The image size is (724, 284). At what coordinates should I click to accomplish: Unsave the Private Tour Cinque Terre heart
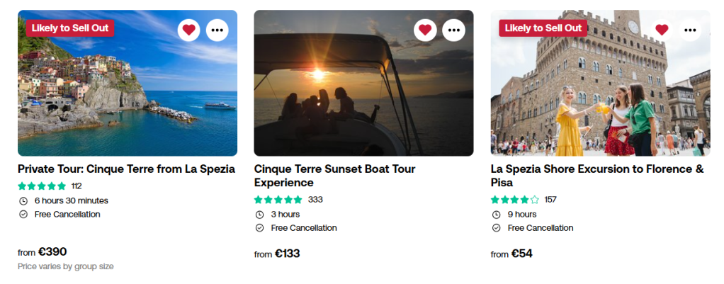(x=188, y=30)
